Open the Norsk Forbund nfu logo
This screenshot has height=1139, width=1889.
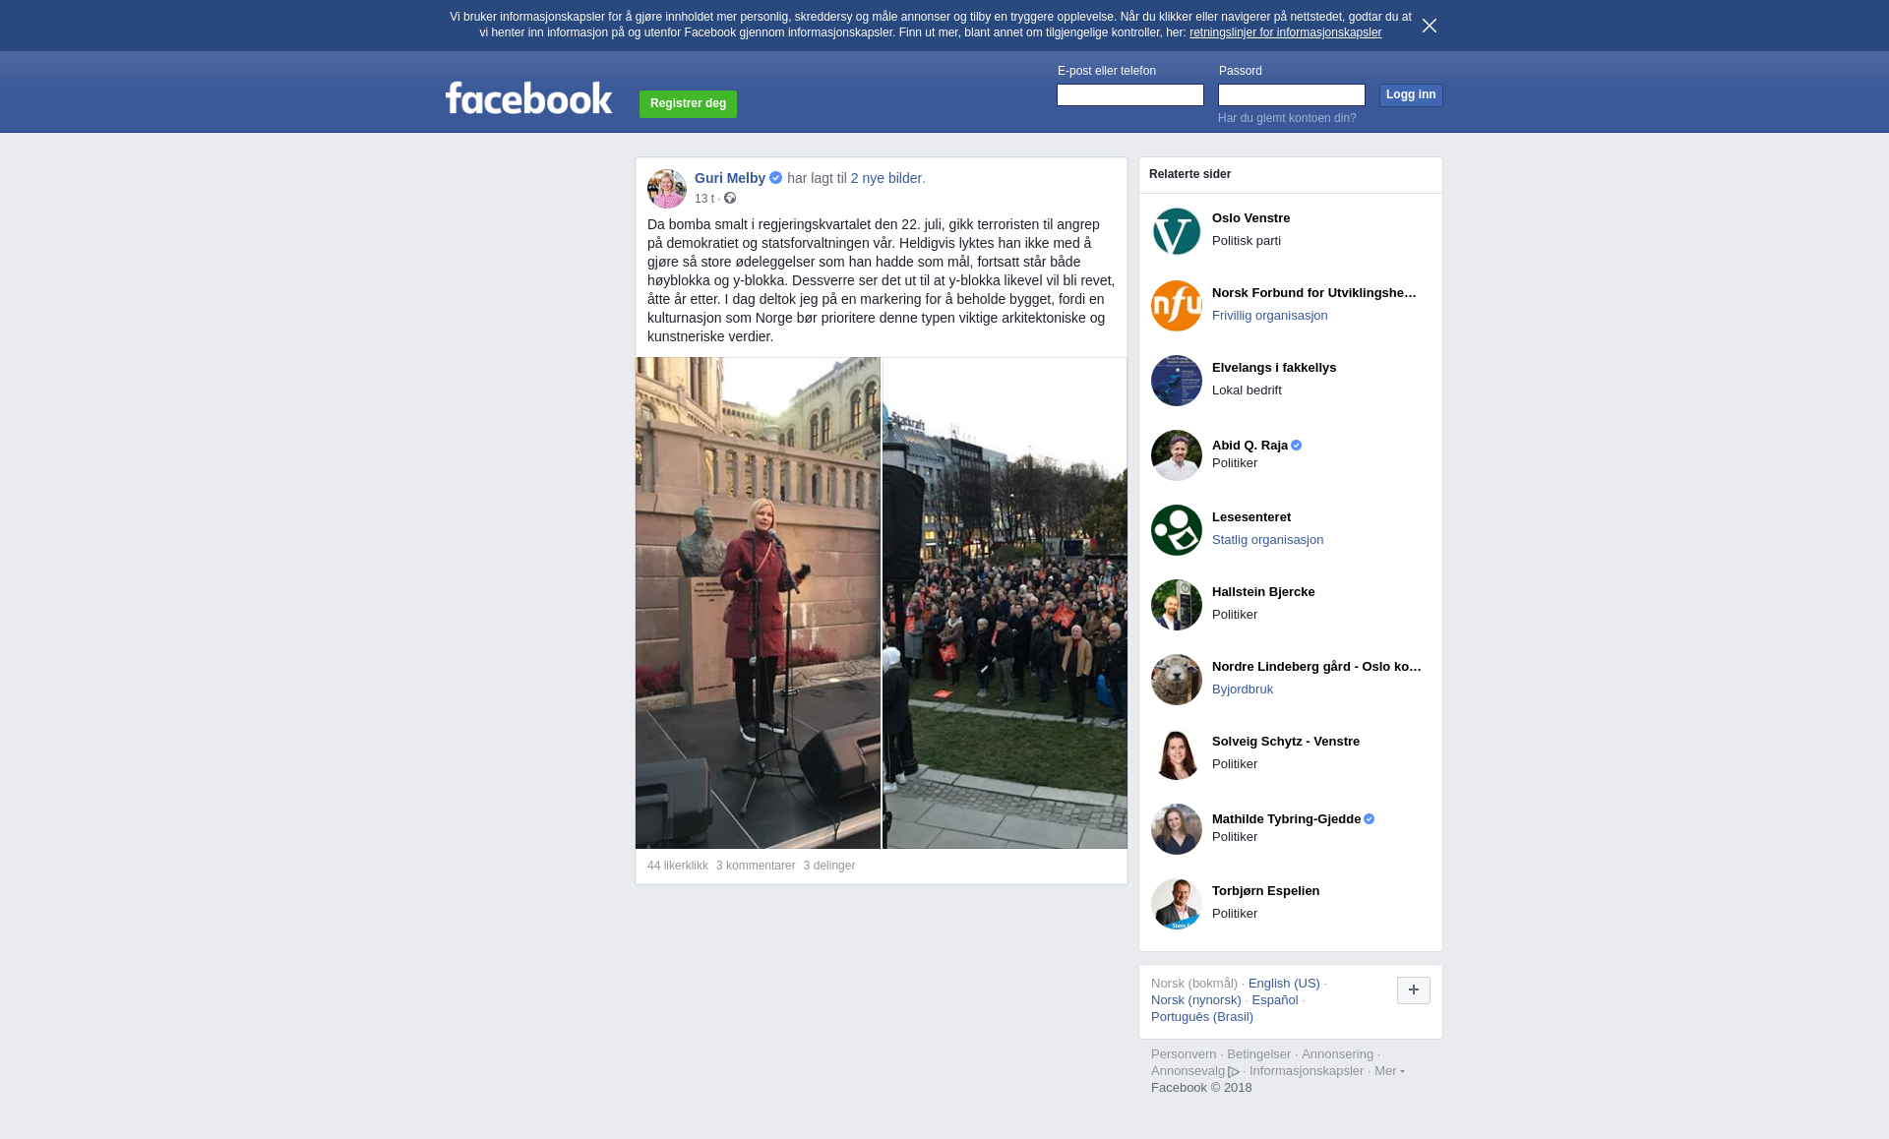pyautogui.click(x=1176, y=306)
